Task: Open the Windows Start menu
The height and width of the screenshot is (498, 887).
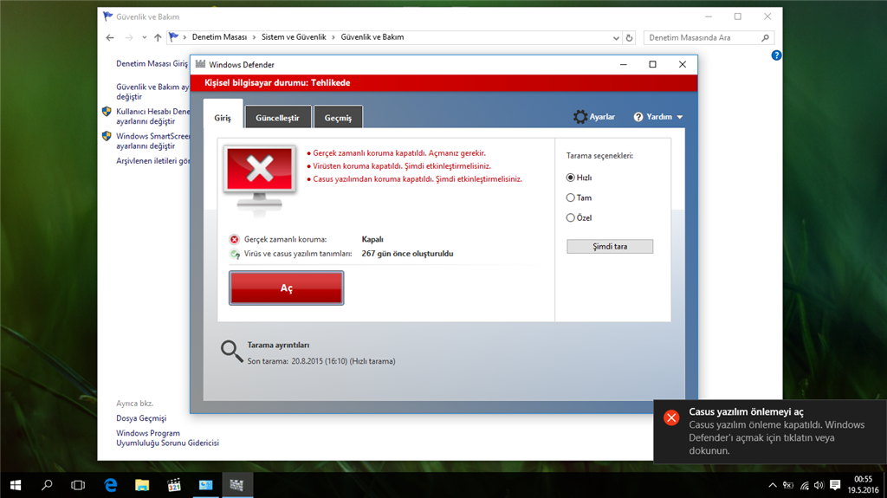Action: [16, 485]
